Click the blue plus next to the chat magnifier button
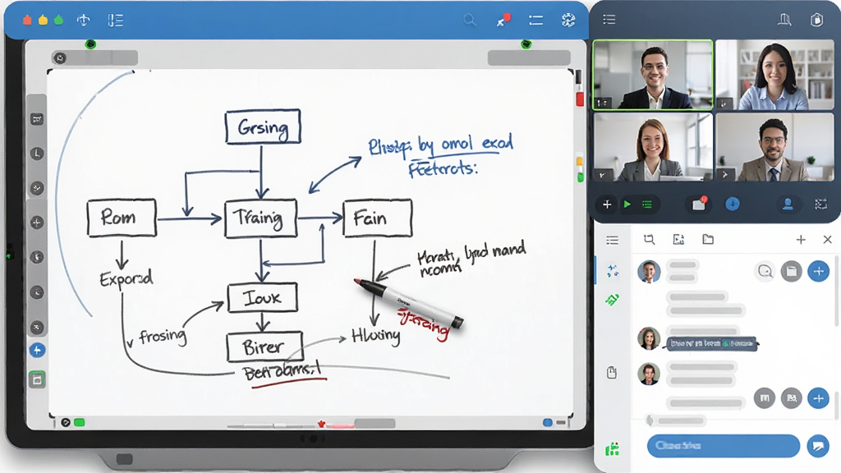The image size is (841, 473). coord(819,271)
